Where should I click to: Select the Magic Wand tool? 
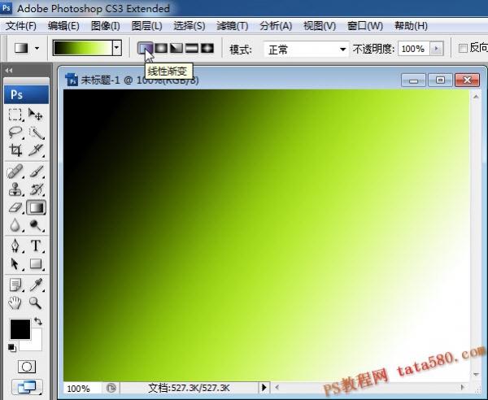(x=36, y=133)
